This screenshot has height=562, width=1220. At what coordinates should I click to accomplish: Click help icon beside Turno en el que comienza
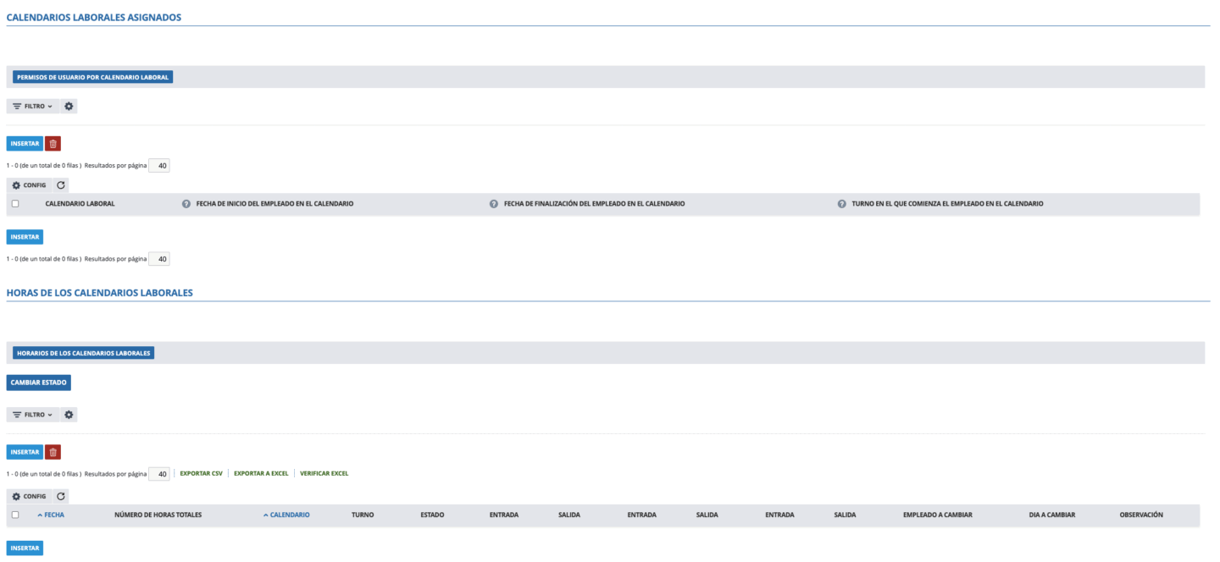[842, 204]
